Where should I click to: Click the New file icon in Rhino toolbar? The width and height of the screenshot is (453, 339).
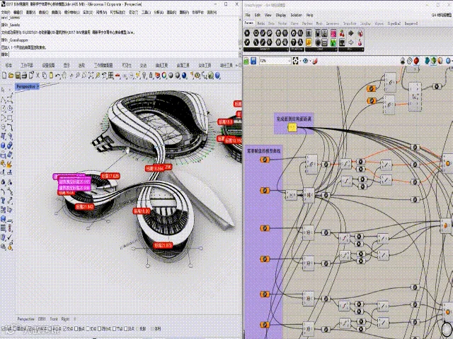(x=4, y=76)
